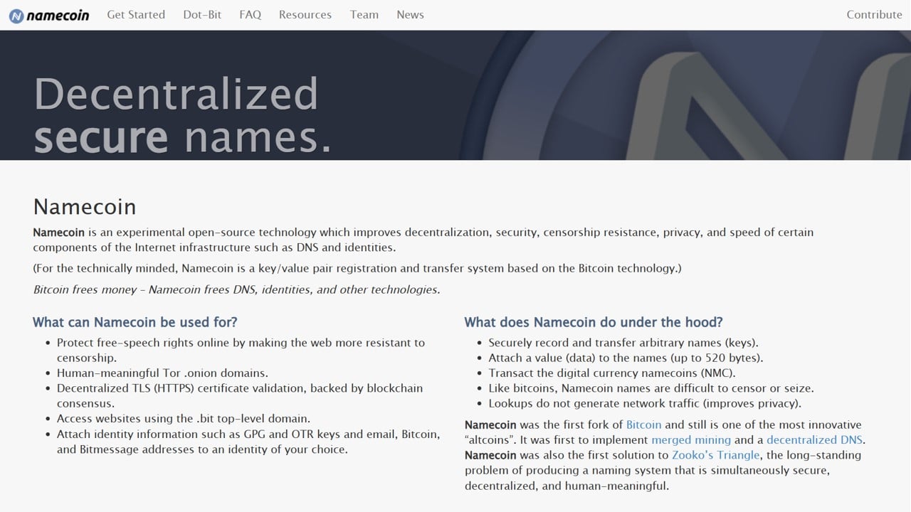This screenshot has height=512, width=911.
Task: Click the bullet about .bit top-level domain
Action: 184,418
